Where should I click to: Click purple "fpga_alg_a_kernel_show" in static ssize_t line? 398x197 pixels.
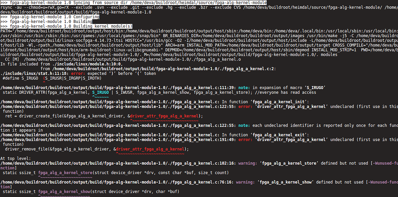pos(64,192)
